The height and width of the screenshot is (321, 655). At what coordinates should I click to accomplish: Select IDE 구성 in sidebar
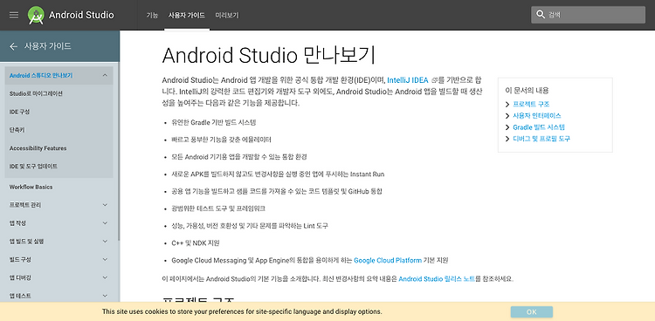click(19, 112)
